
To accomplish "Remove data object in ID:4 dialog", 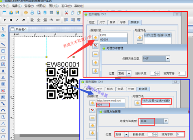I will click(x=92, y=118).
